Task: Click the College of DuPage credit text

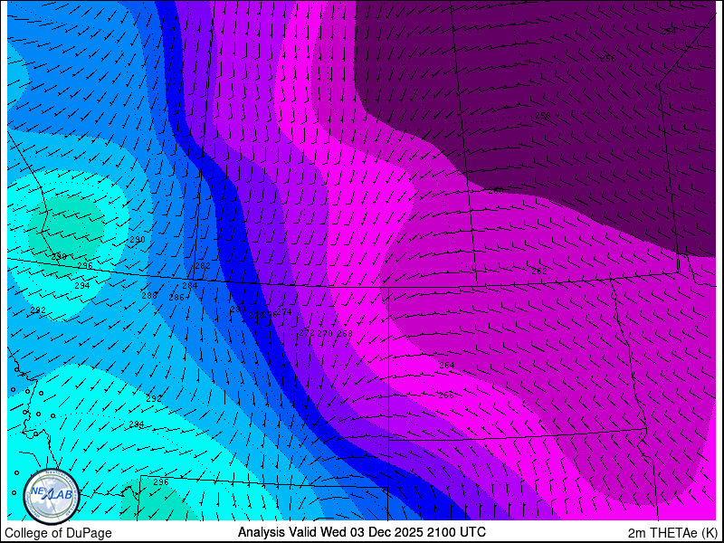Action: click(x=58, y=533)
